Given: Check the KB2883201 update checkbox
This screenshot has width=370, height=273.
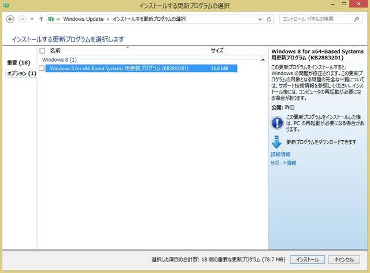Looking at the screenshot, I should (x=42, y=68).
